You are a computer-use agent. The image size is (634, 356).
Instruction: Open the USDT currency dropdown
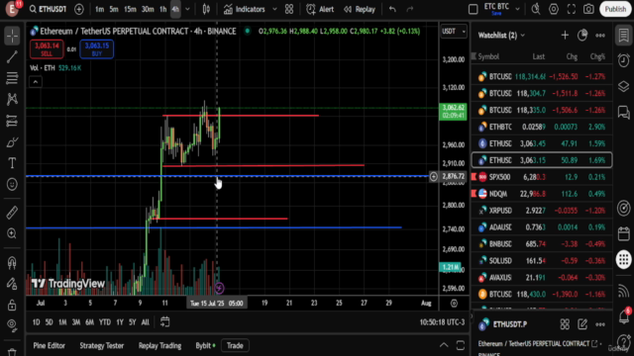click(454, 31)
